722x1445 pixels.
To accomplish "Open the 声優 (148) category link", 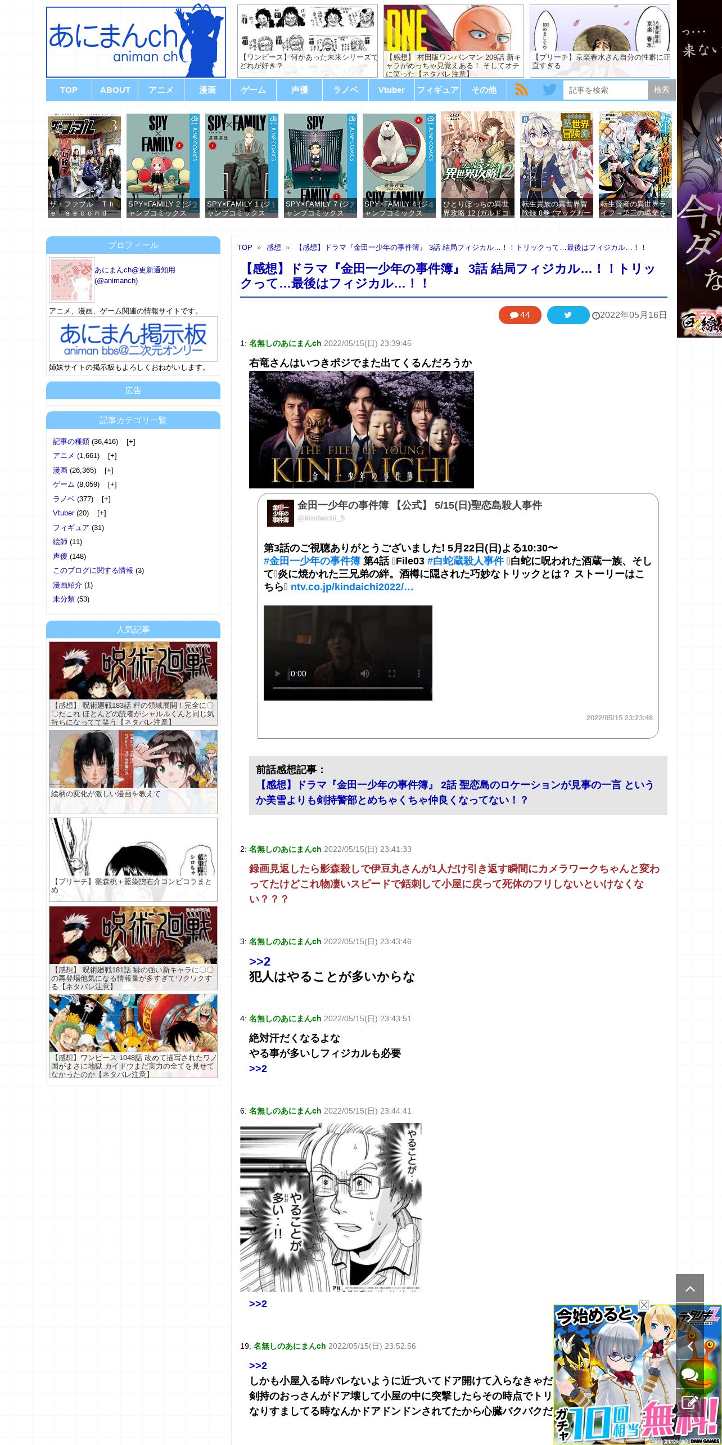I will click(60, 557).
